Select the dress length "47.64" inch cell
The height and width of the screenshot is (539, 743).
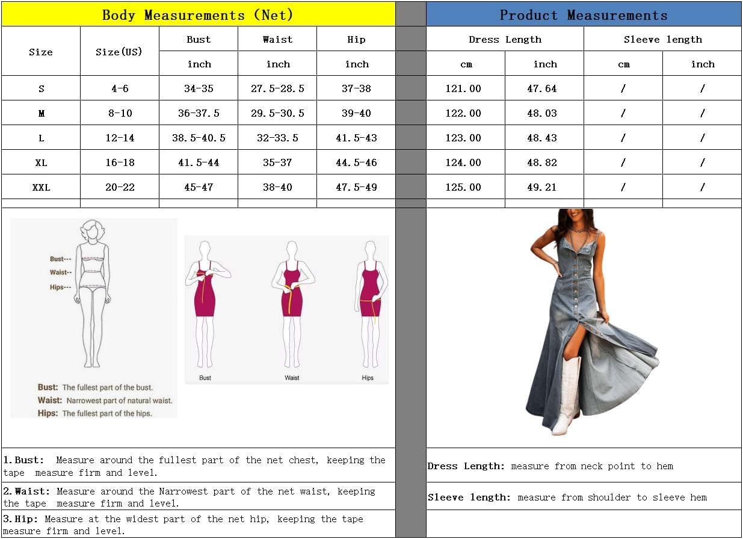click(544, 88)
